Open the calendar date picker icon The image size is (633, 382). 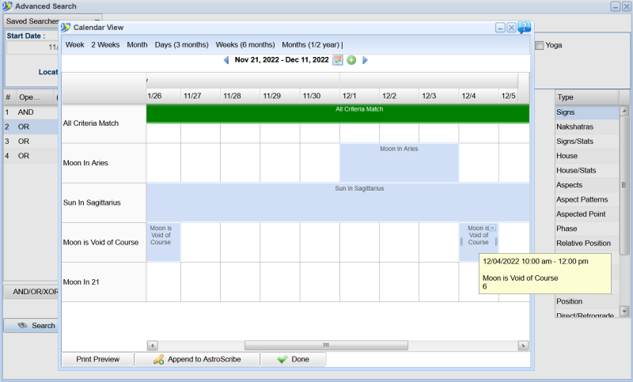pos(338,60)
